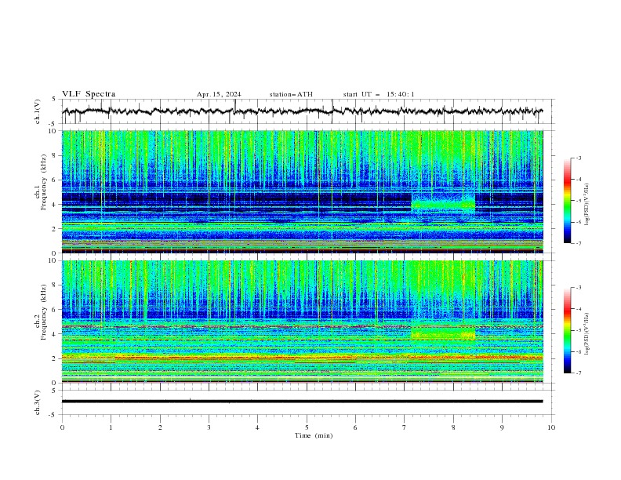Click the "Time (min)" axis title
The height and width of the screenshot is (480, 621).
tap(314, 435)
